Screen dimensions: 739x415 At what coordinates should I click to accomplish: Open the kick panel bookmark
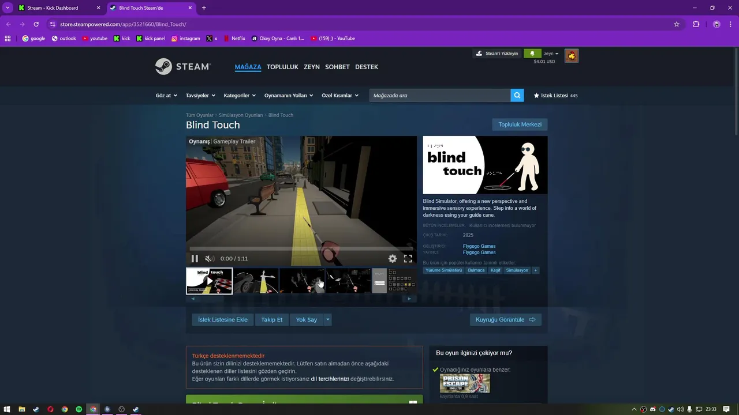pyautogui.click(x=151, y=39)
